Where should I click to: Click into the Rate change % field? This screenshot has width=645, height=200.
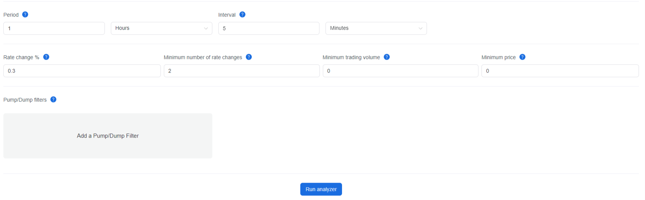(82, 71)
